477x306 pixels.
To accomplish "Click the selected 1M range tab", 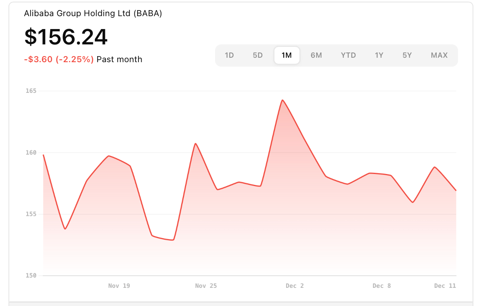I will [x=287, y=55].
